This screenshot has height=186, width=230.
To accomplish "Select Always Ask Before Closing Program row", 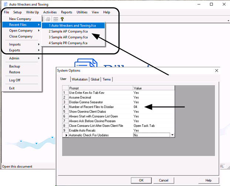I will tap(119, 121).
